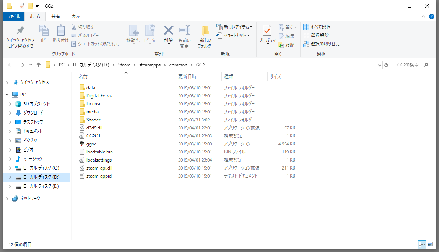The height and width of the screenshot is (252, 439).
Task: Click the Paste ribbon button
Action: pos(60,34)
